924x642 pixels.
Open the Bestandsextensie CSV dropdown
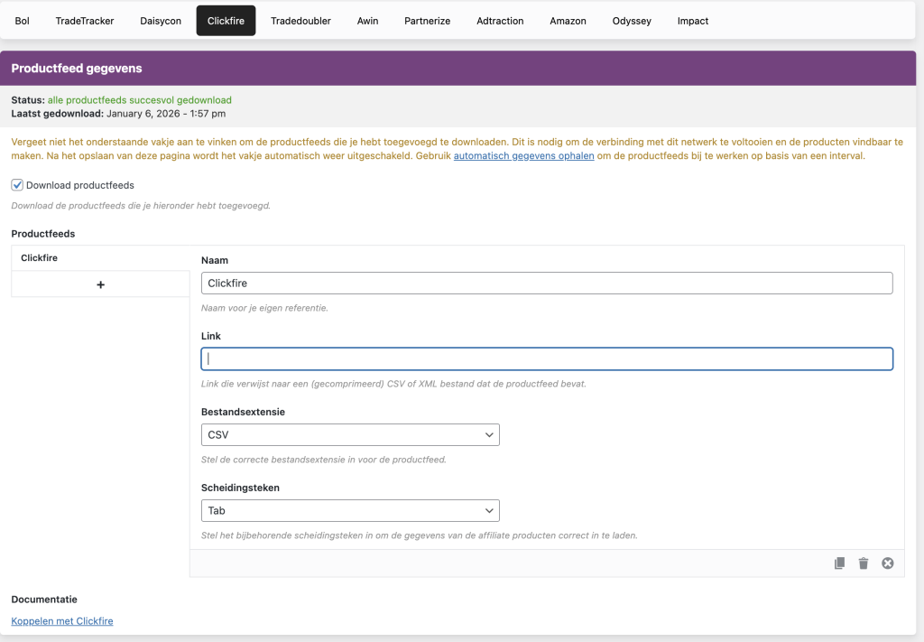point(350,435)
